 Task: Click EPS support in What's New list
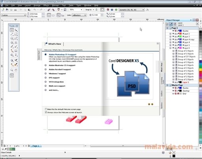(x=54, y=78)
